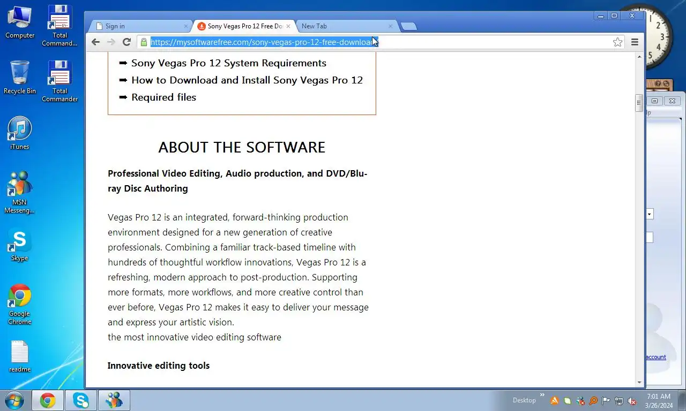686x411 pixels.
Task: Click the green leaf tray icon
Action: [x=568, y=400]
